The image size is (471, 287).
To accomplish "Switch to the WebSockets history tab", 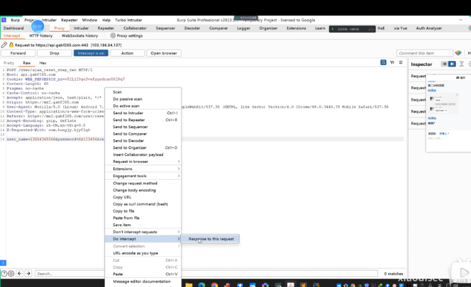I will tap(79, 36).
